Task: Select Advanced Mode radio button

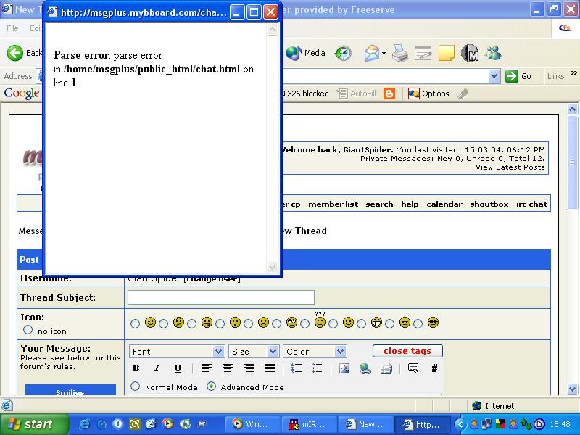Action: point(211,386)
